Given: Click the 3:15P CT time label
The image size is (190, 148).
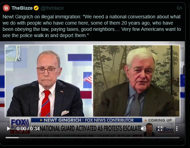Looking at the screenshot, I should [20, 132].
